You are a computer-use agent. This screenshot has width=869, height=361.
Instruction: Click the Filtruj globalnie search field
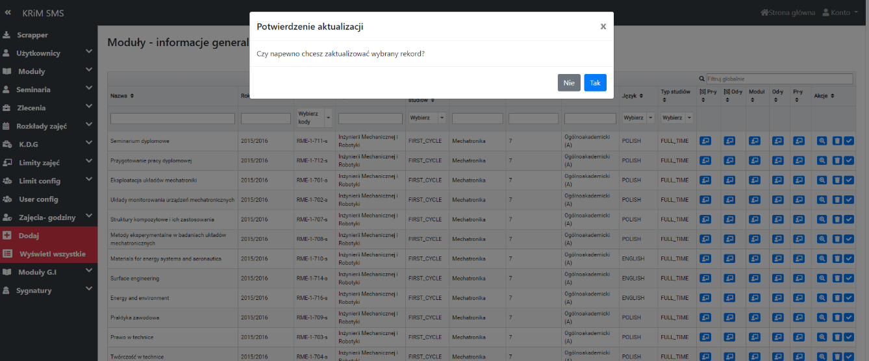click(779, 79)
